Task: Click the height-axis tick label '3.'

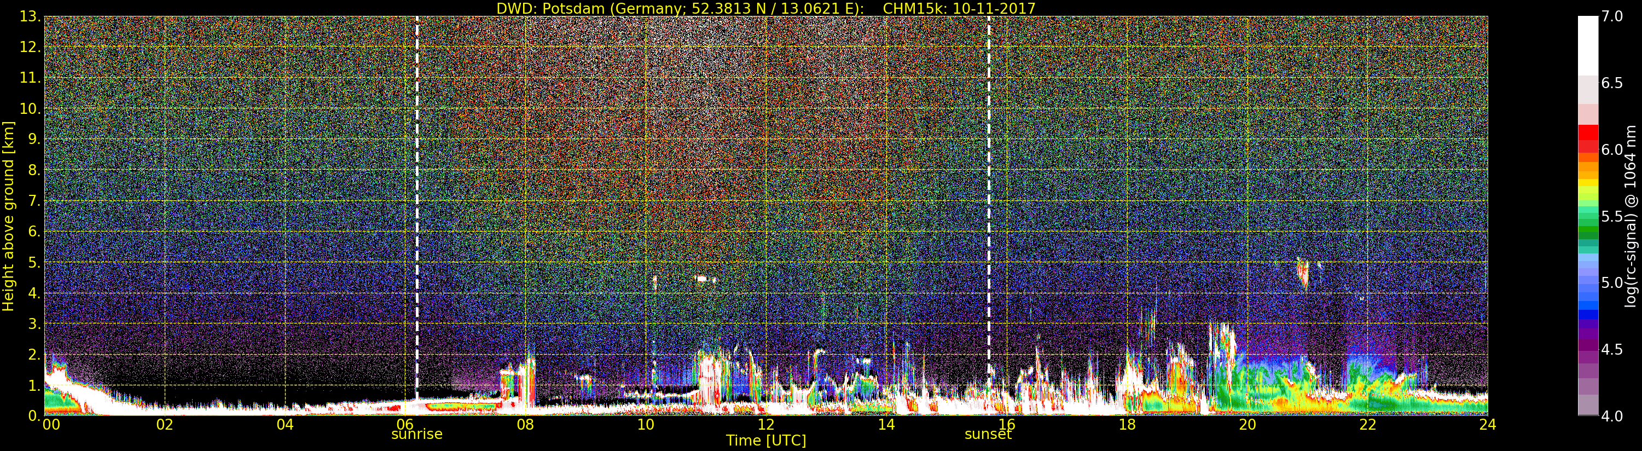Action: (34, 324)
